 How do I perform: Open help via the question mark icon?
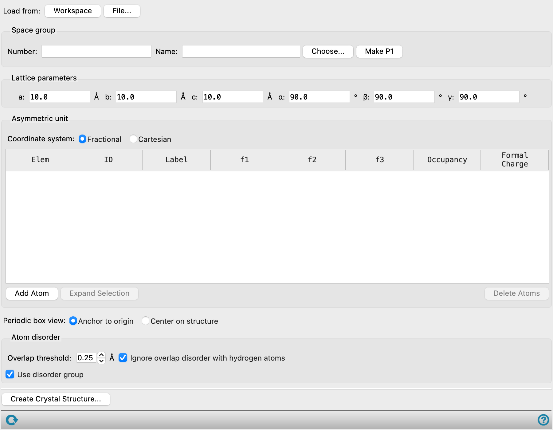pos(543,420)
